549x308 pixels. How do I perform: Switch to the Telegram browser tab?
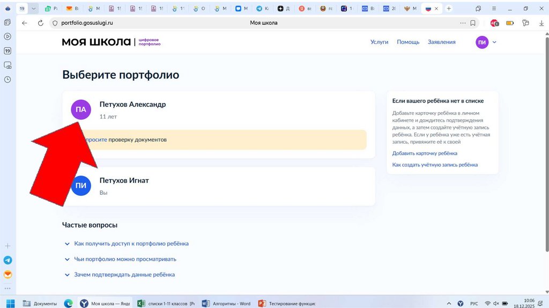tap(262, 9)
